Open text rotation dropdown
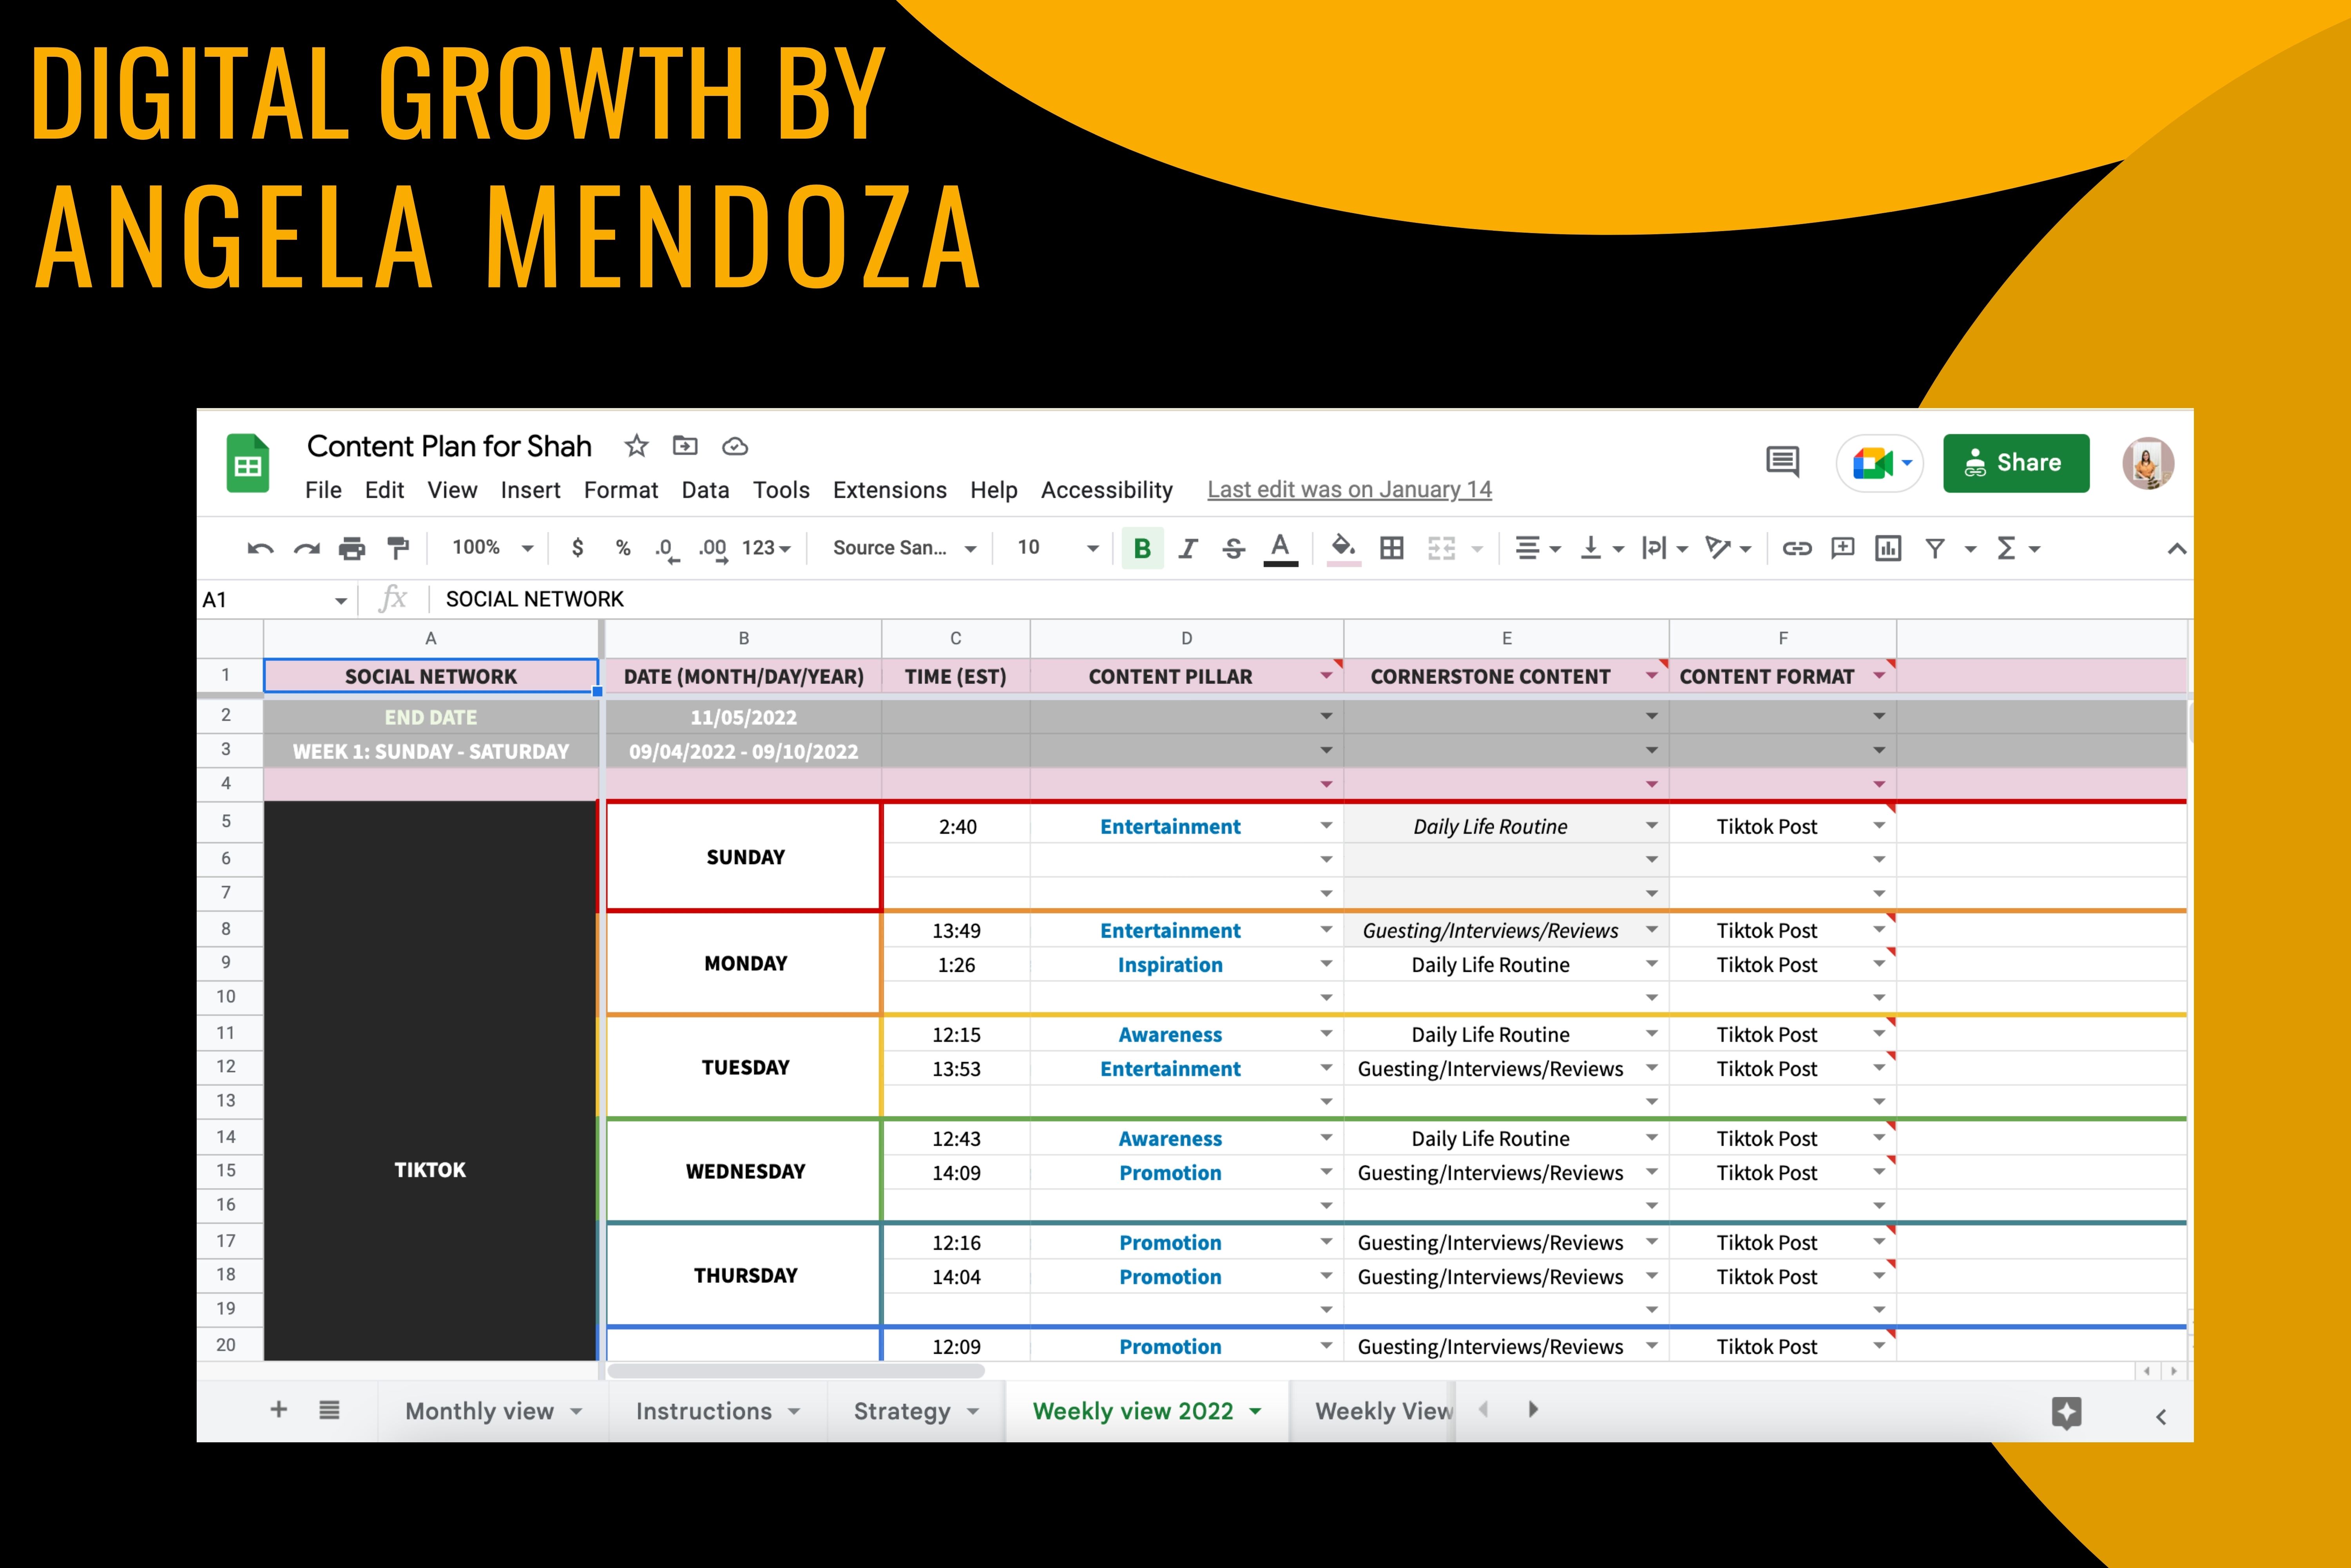This screenshot has height=1568, width=2351. [1729, 548]
